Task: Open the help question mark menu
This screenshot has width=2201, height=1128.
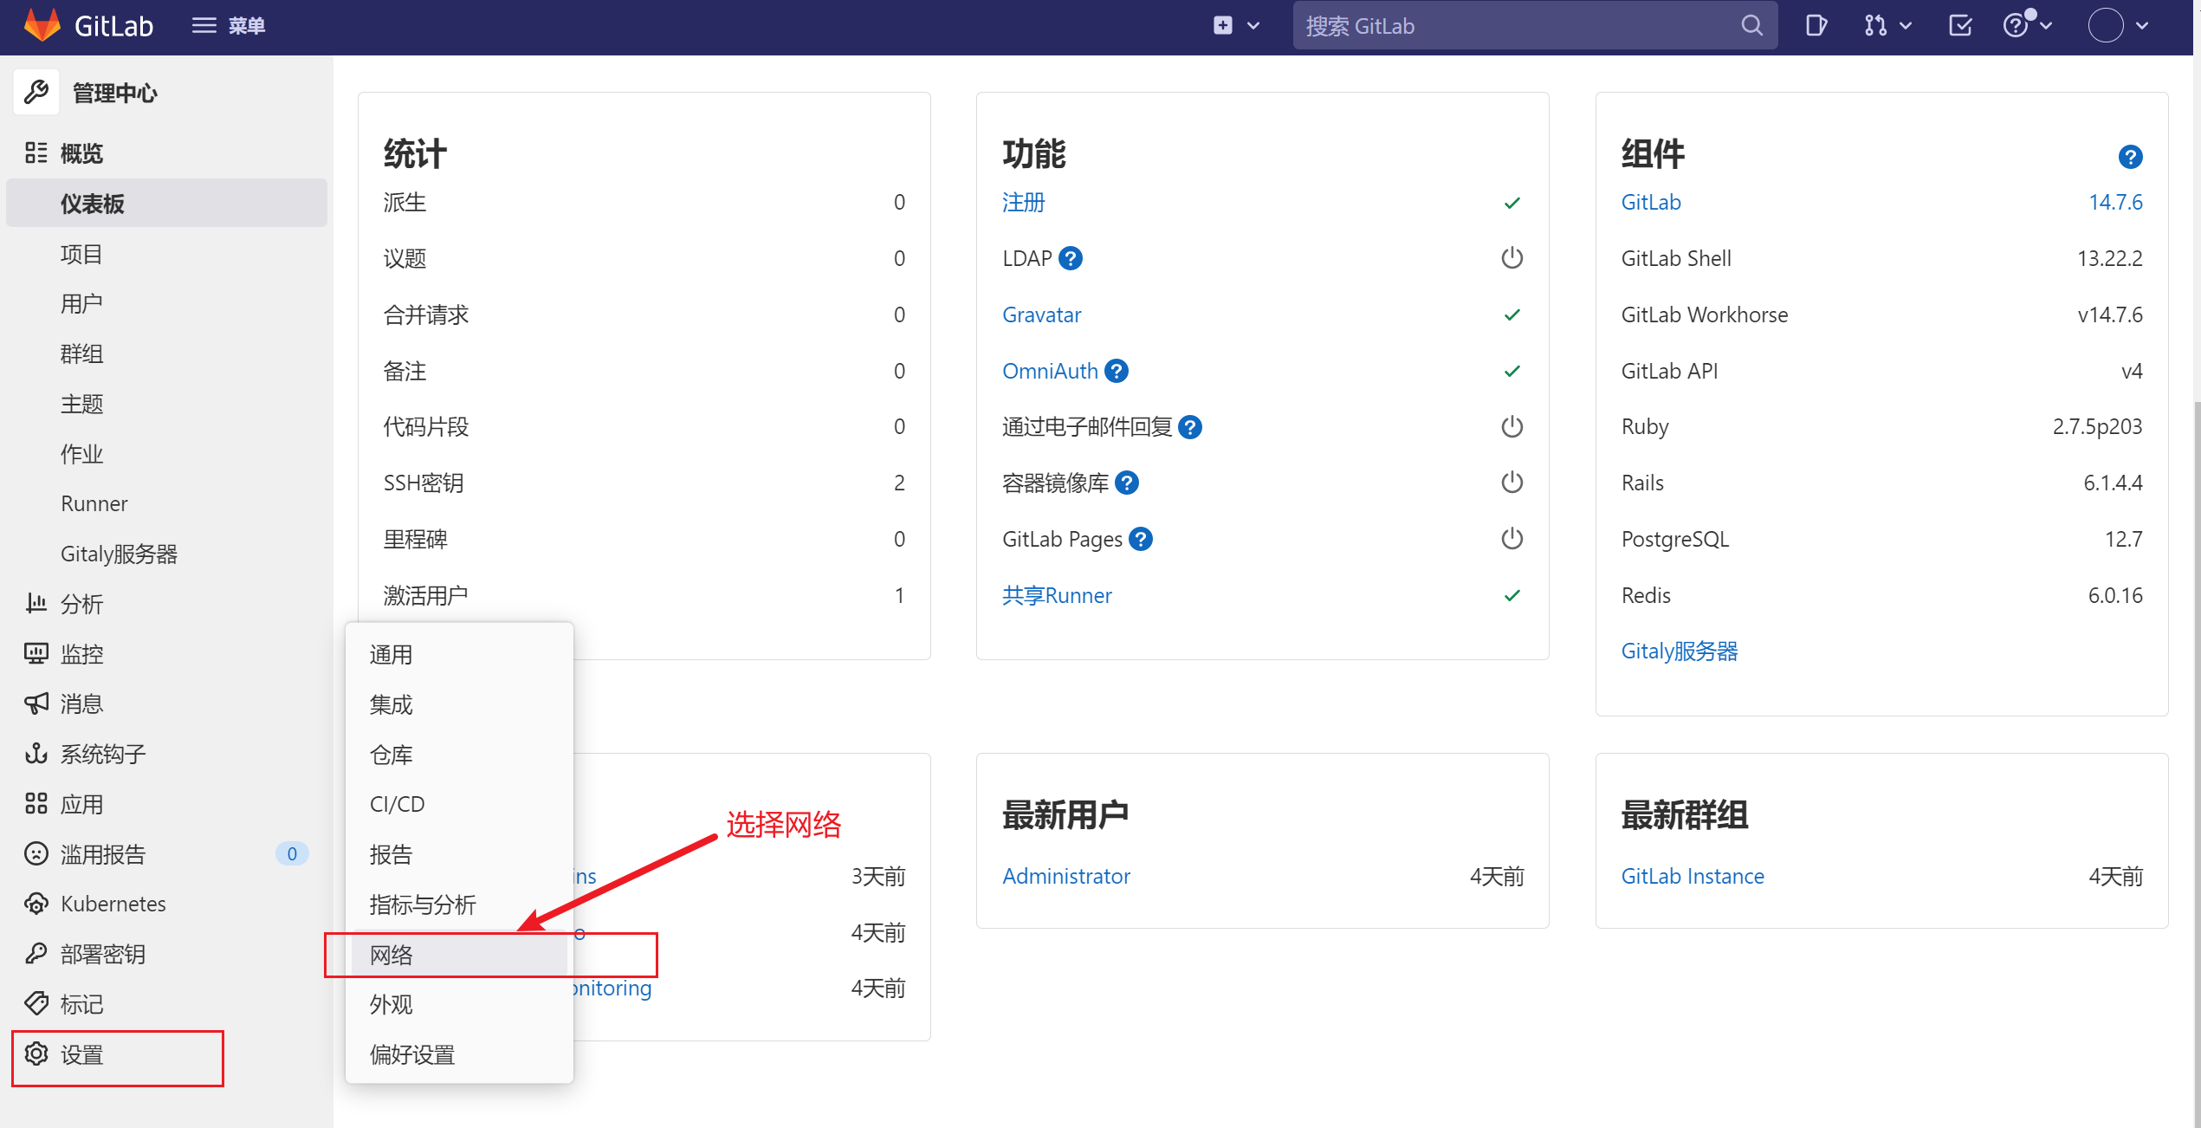Action: point(2027,25)
